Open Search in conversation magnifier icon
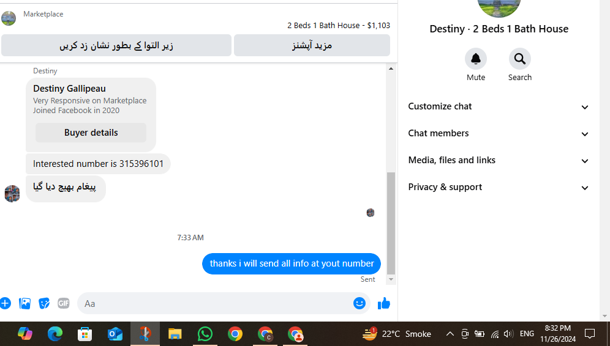Screen dimensions: 610x346 pos(520,59)
